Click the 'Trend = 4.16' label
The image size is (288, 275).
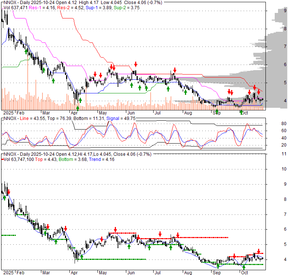(x=102, y=159)
